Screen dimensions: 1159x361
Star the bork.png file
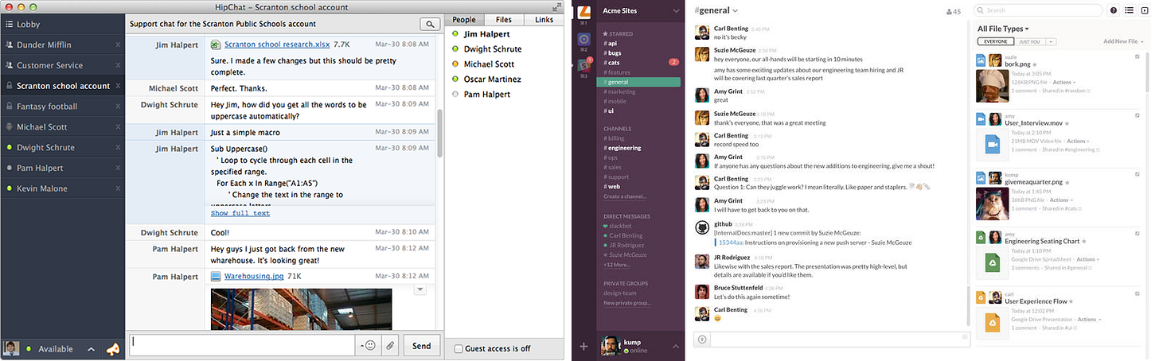[x=1035, y=64]
